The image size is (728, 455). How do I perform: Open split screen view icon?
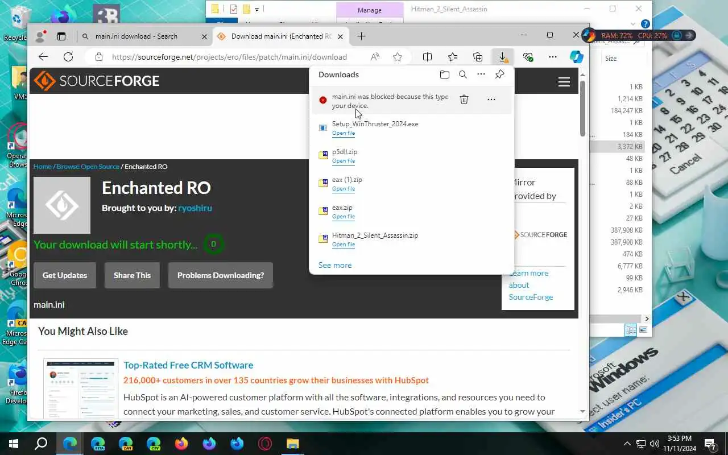point(428,57)
